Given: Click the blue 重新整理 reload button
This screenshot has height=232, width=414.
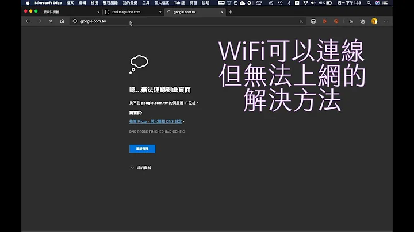Looking at the screenshot, I should click(143, 149).
